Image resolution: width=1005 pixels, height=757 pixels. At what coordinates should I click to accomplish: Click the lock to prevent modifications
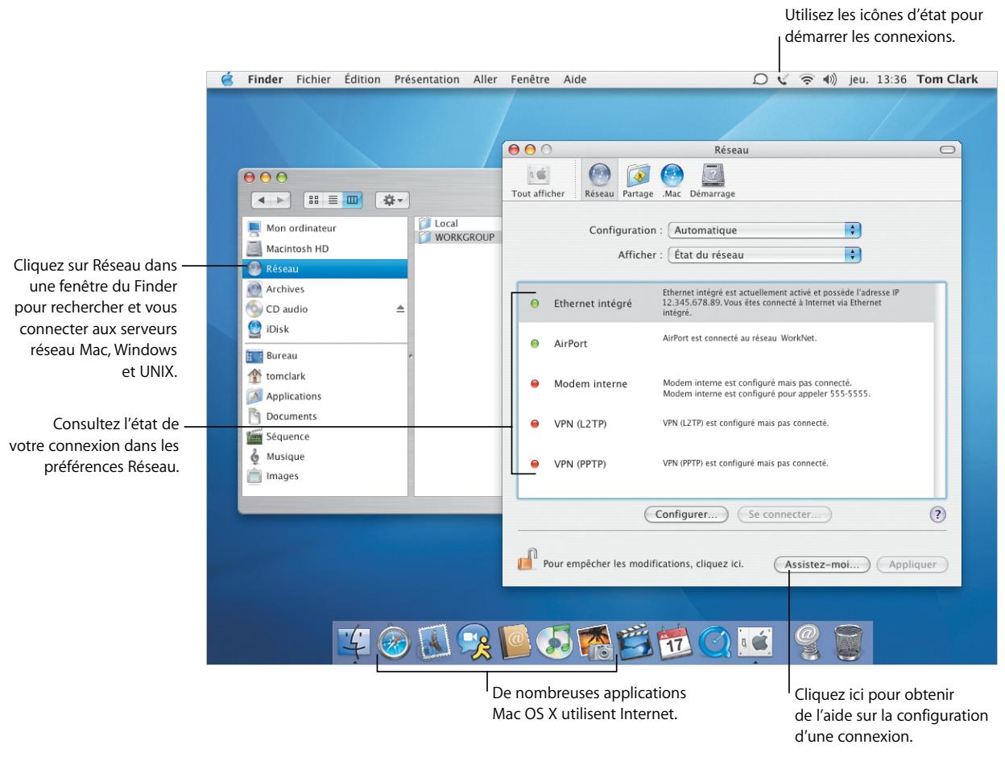tap(527, 558)
